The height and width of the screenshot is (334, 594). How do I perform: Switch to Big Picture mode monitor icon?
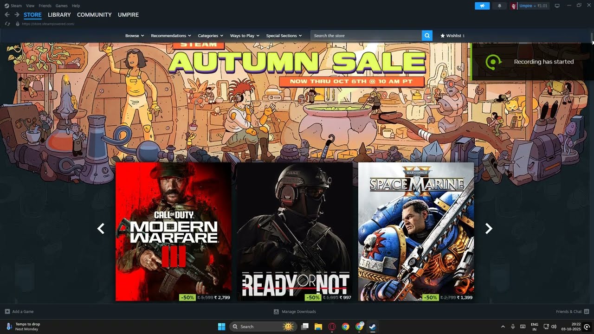(557, 6)
